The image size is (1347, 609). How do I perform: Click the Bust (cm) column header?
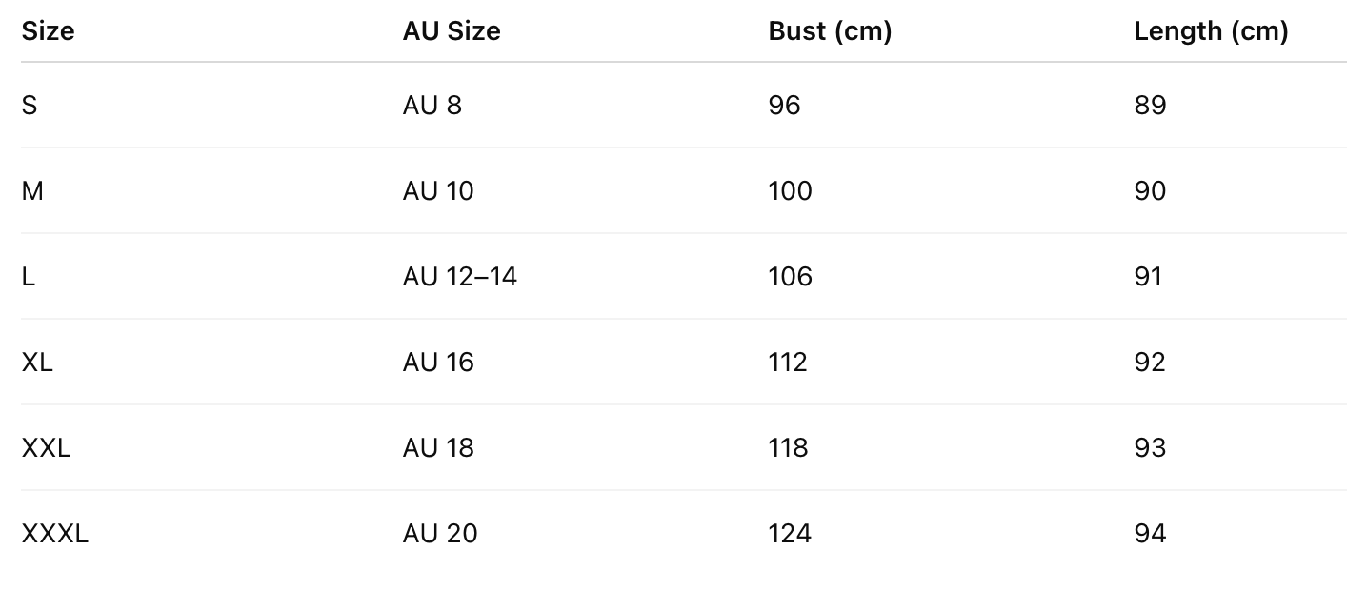829,31
